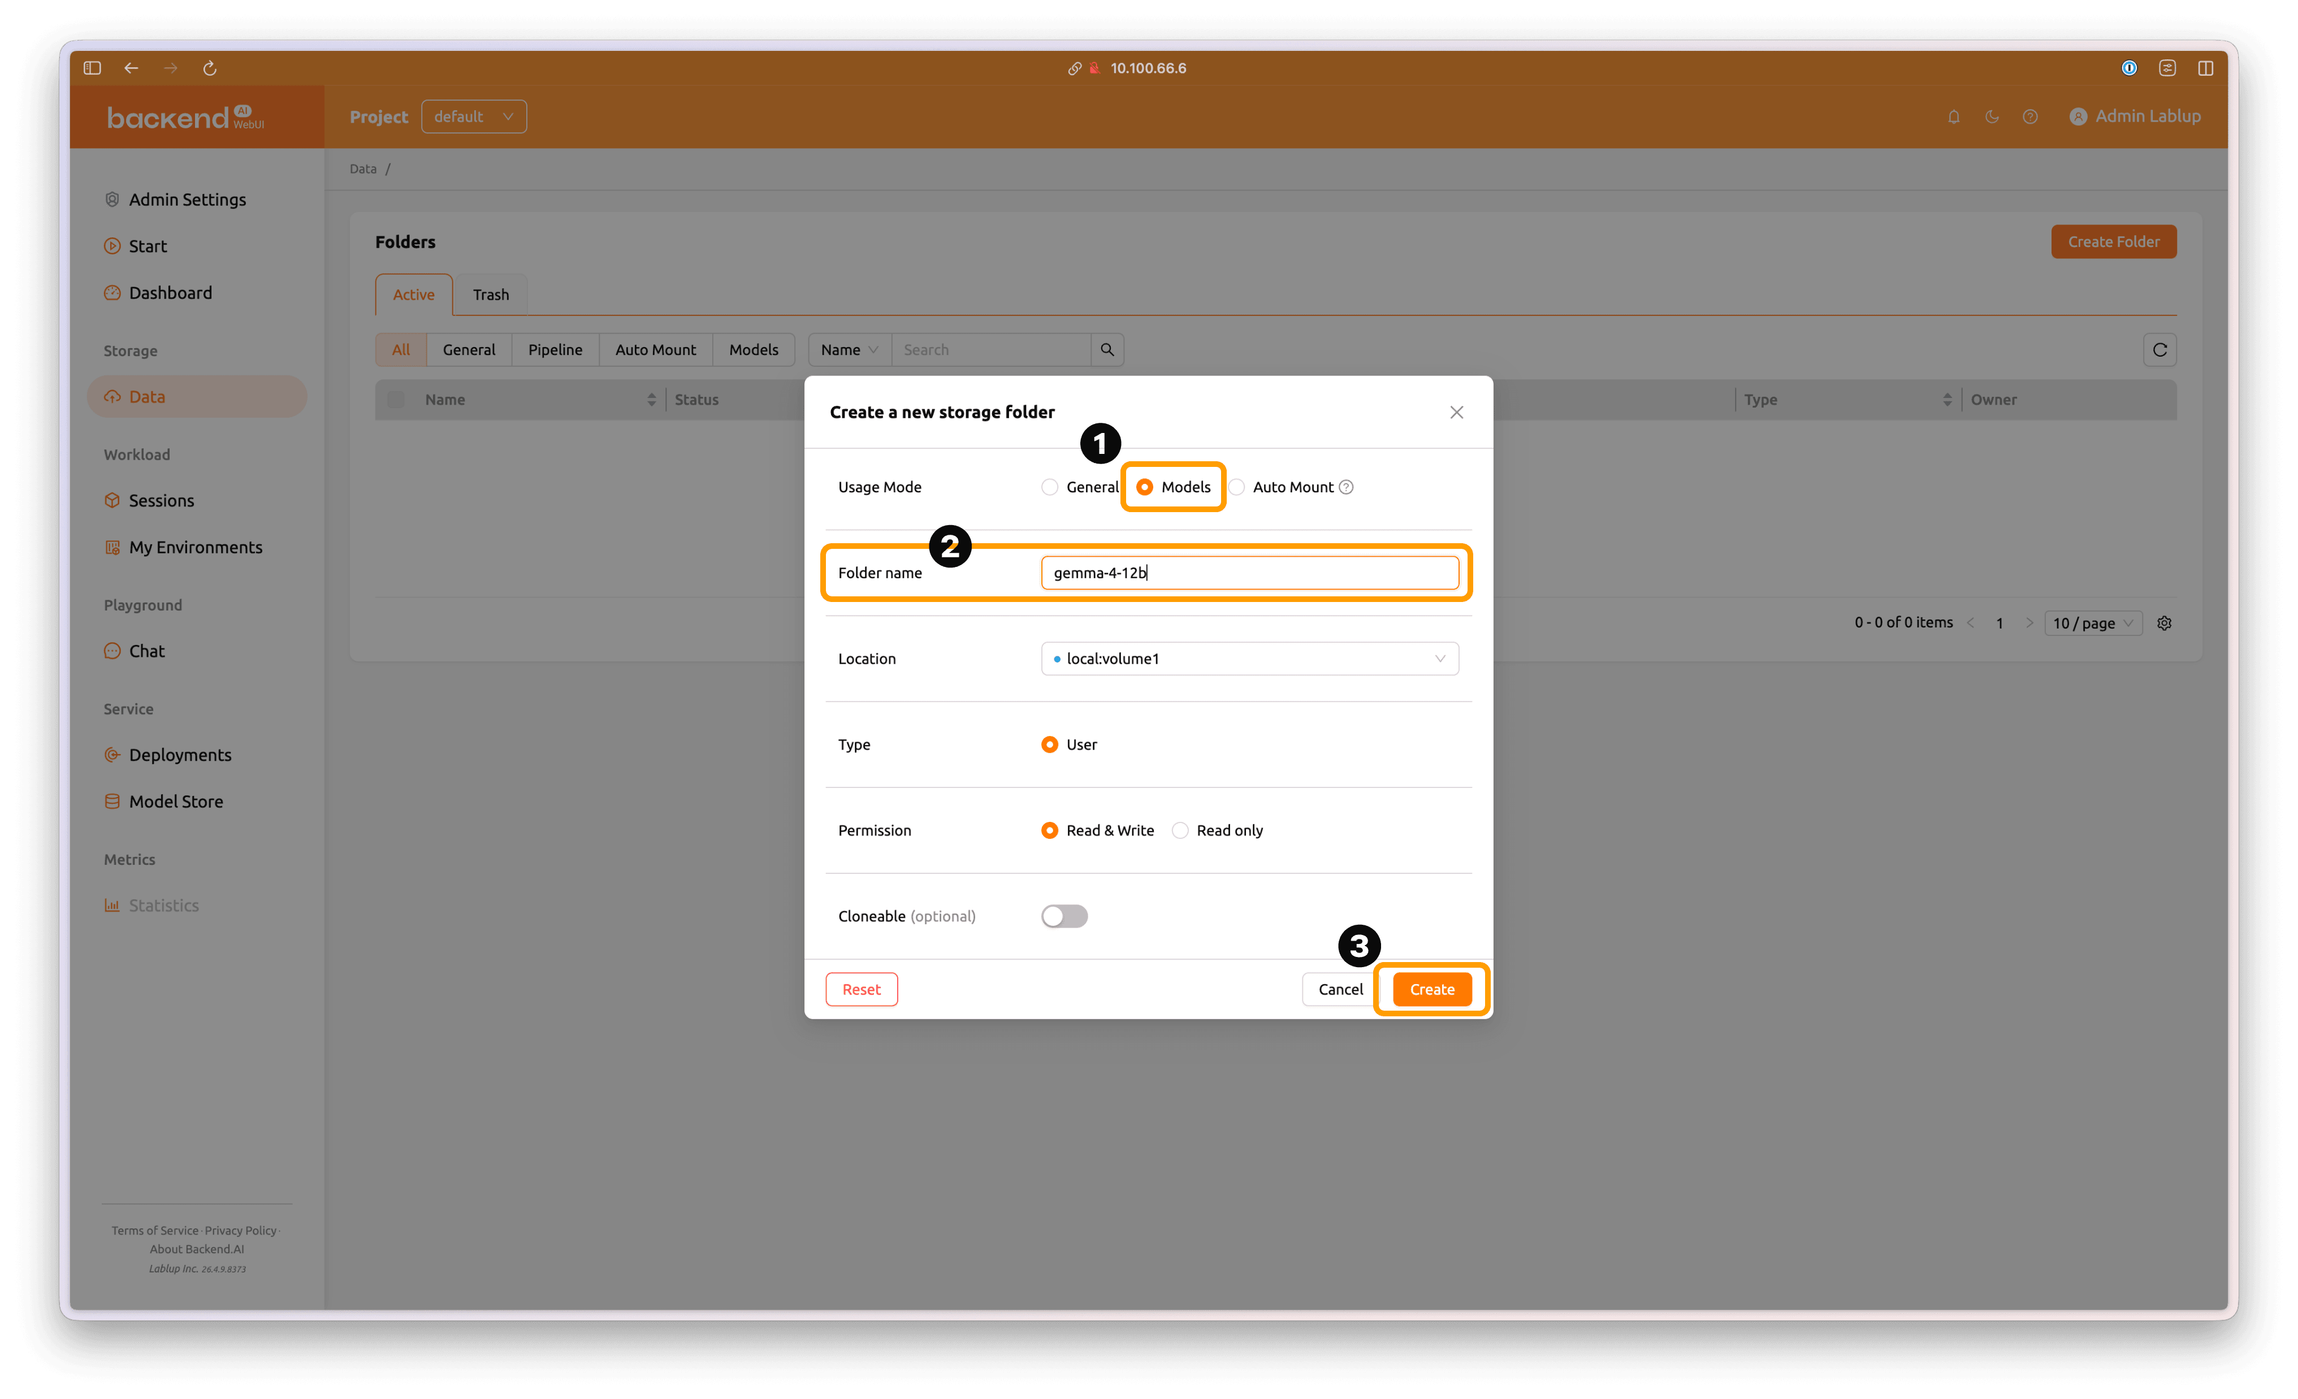Open the 10 / page size dropdown
This screenshot has height=1399, width=2298.
tap(2093, 623)
